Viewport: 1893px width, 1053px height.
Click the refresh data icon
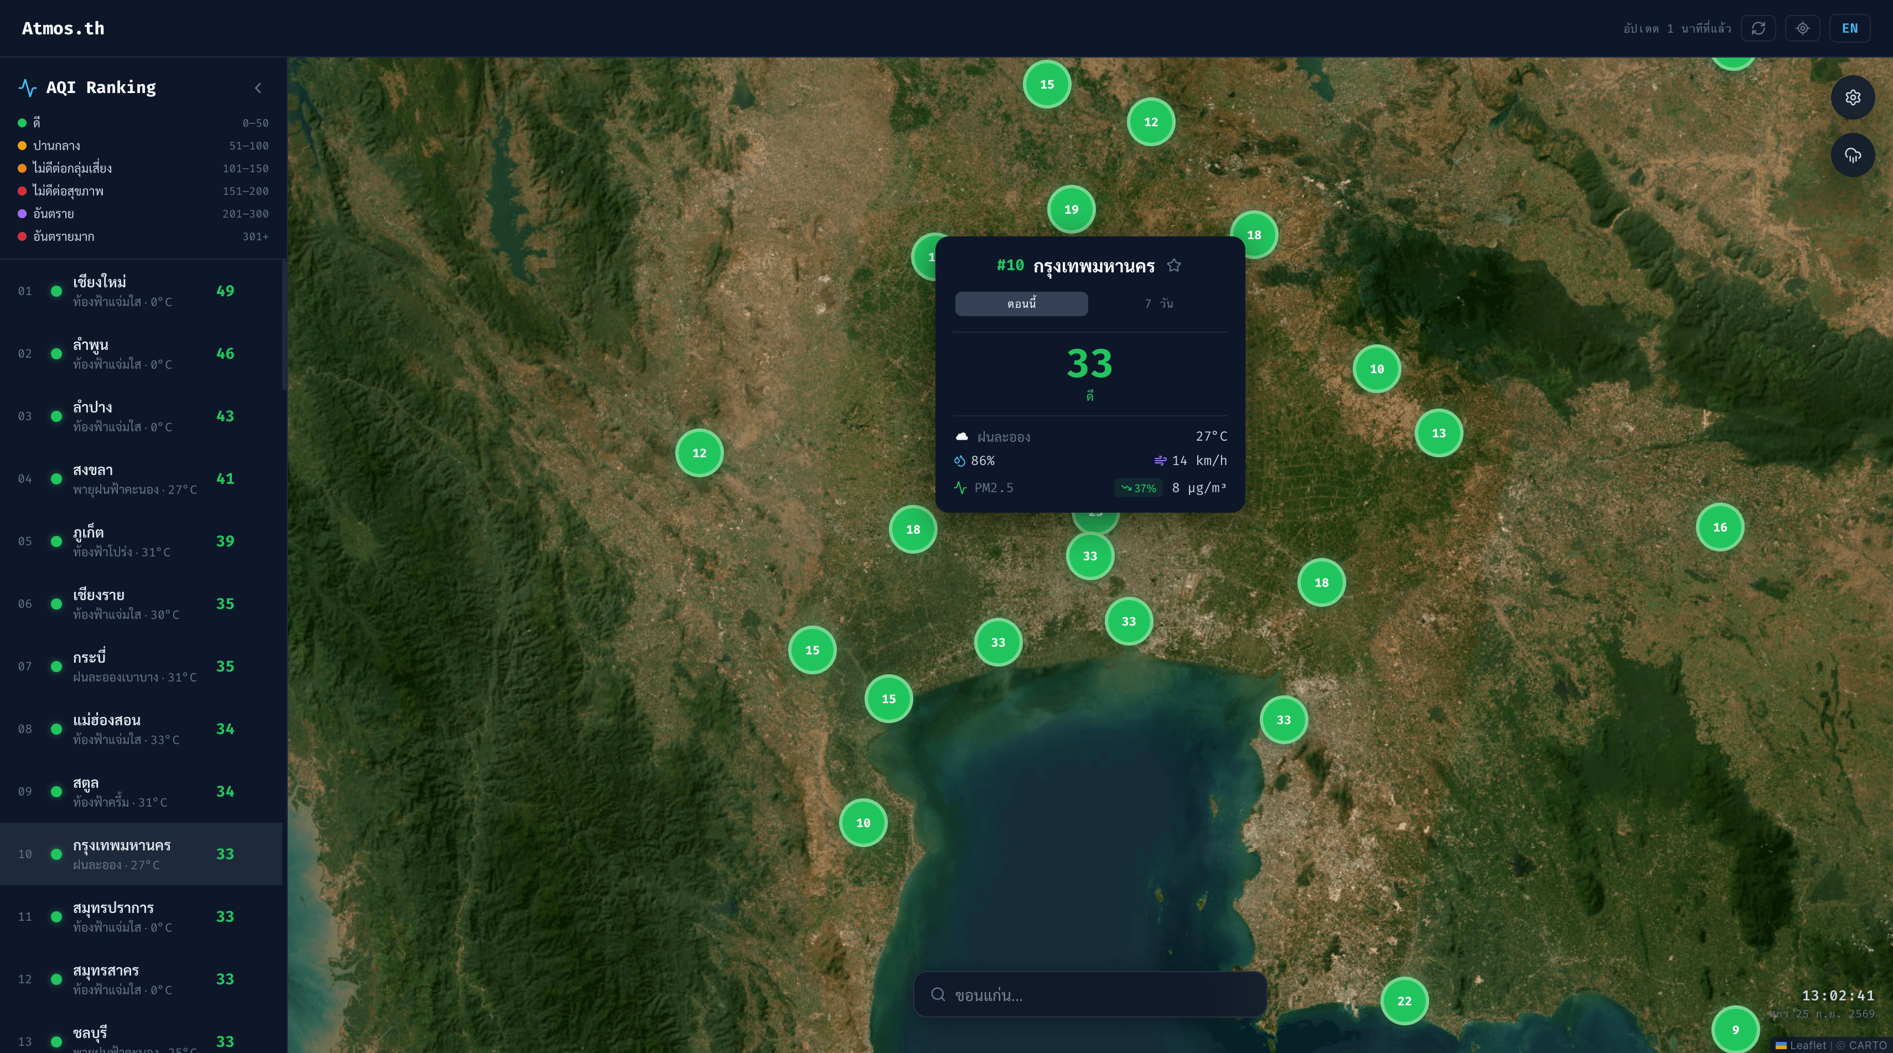coord(1758,28)
